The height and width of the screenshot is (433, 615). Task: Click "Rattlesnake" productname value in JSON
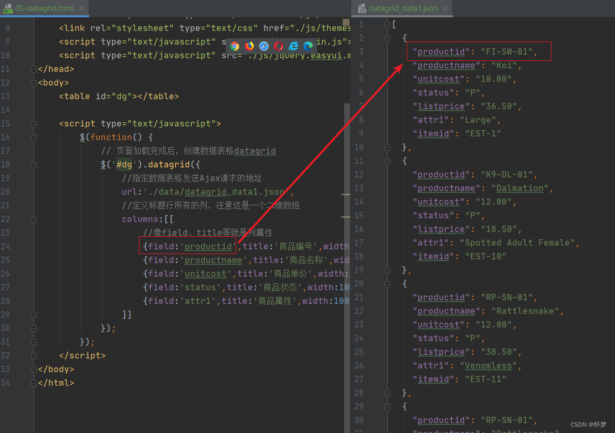click(x=525, y=311)
